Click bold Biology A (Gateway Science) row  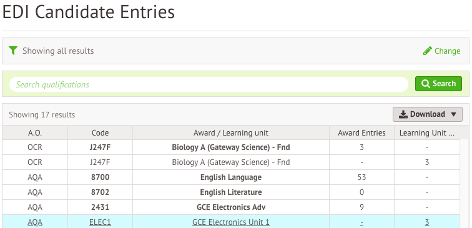pyautogui.click(x=231, y=147)
